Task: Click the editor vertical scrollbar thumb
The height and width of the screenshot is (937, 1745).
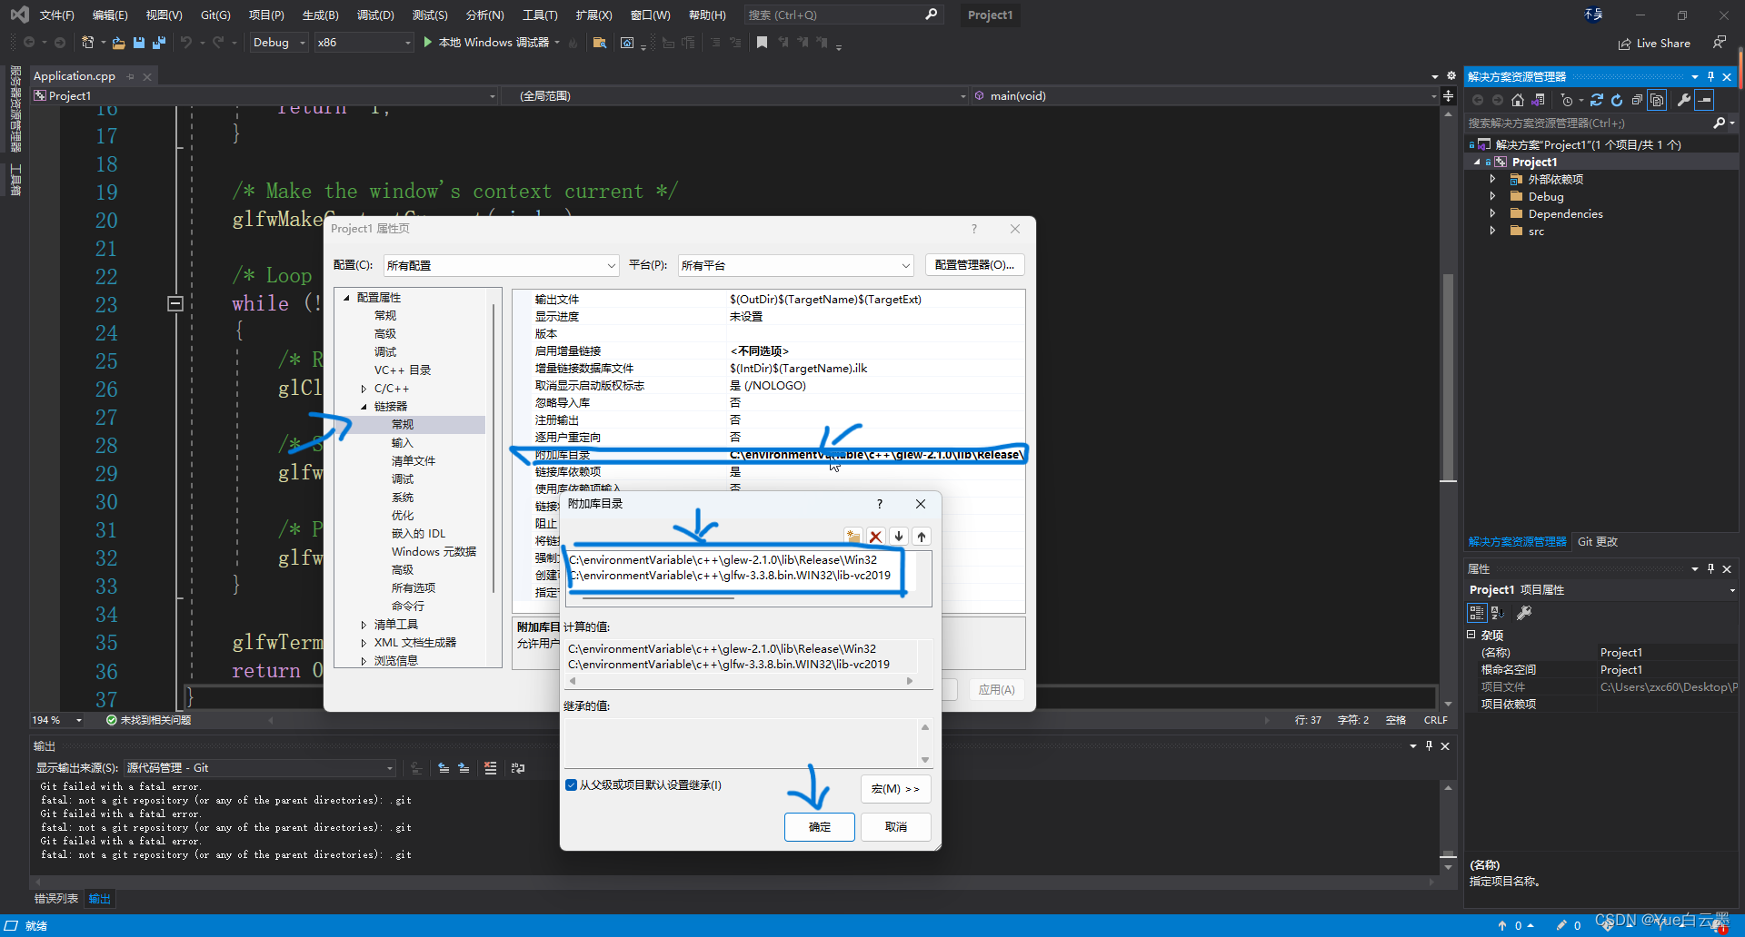Action: tap(1448, 377)
